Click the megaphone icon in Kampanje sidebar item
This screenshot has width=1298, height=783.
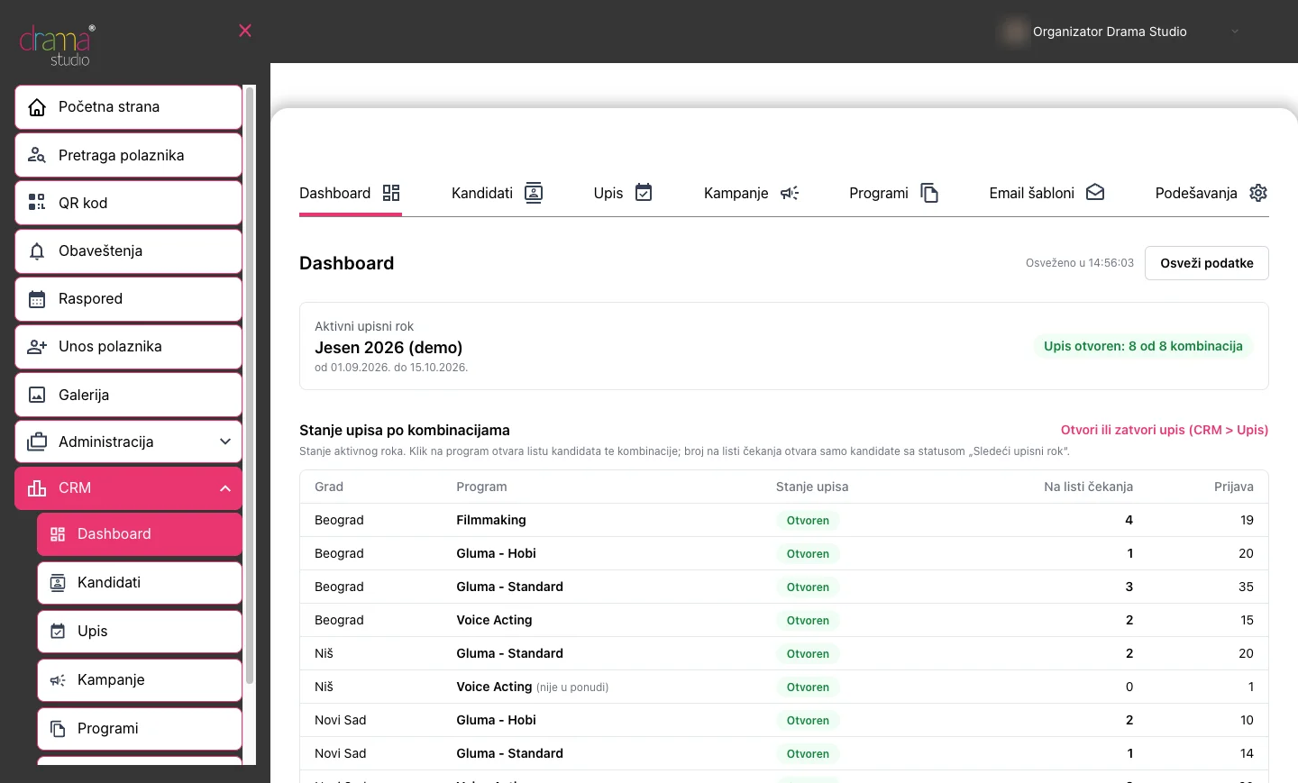point(58,680)
